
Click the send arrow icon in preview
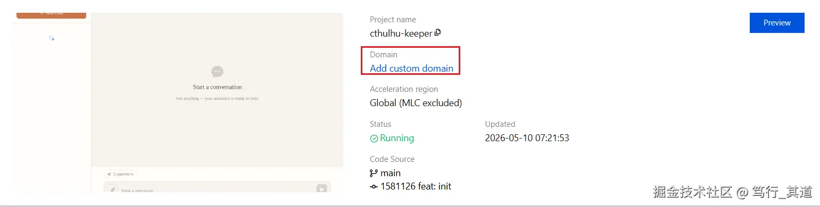click(x=321, y=188)
